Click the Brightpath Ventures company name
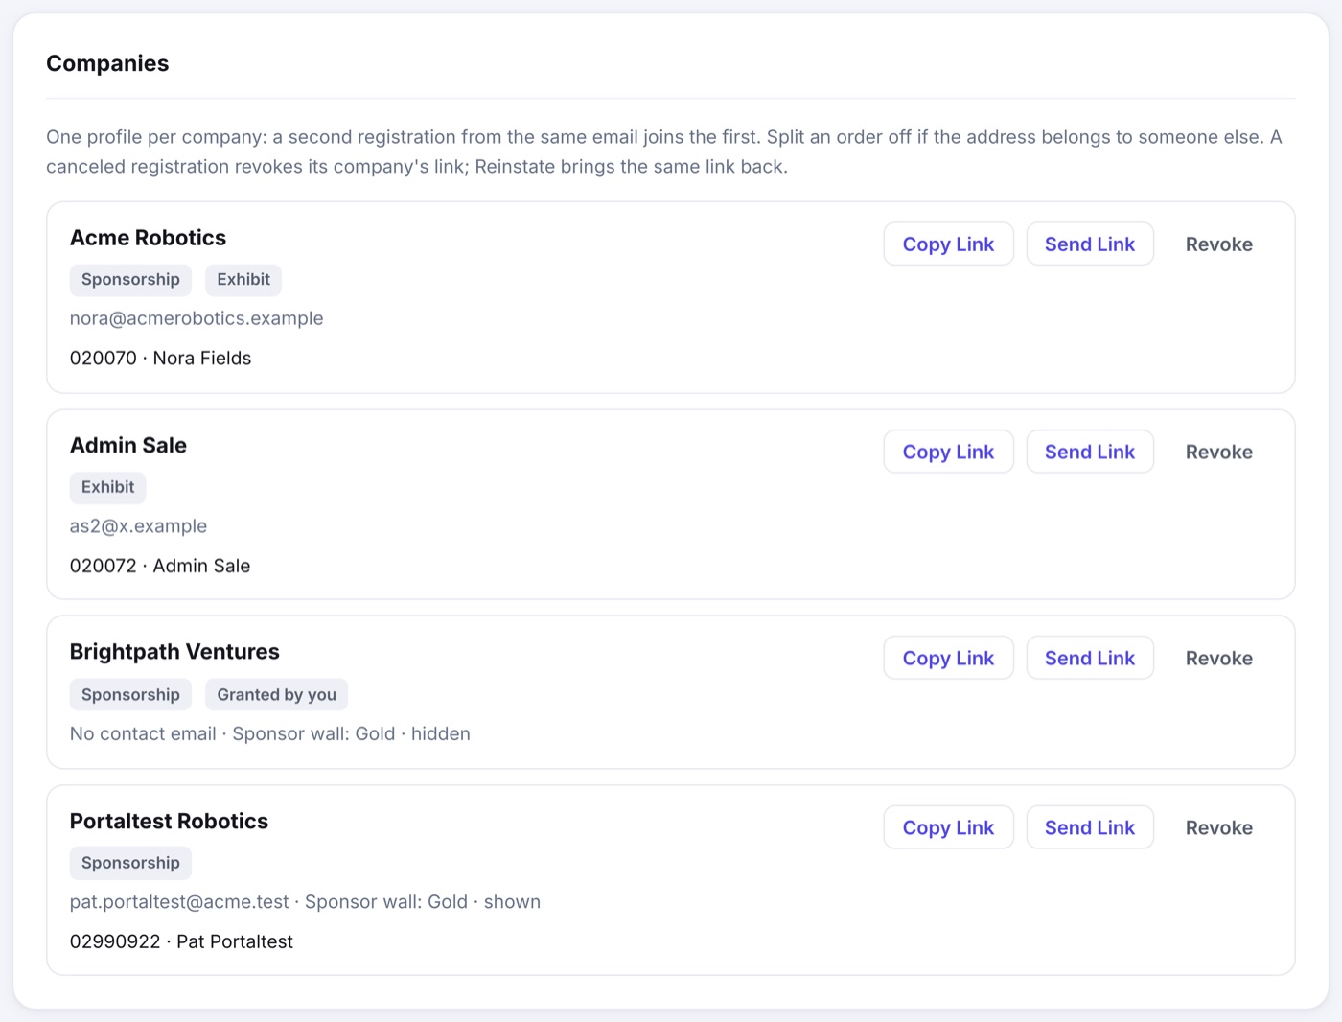Image resolution: width=1342 pixels, height=1022 pixels. pos(174,652)
